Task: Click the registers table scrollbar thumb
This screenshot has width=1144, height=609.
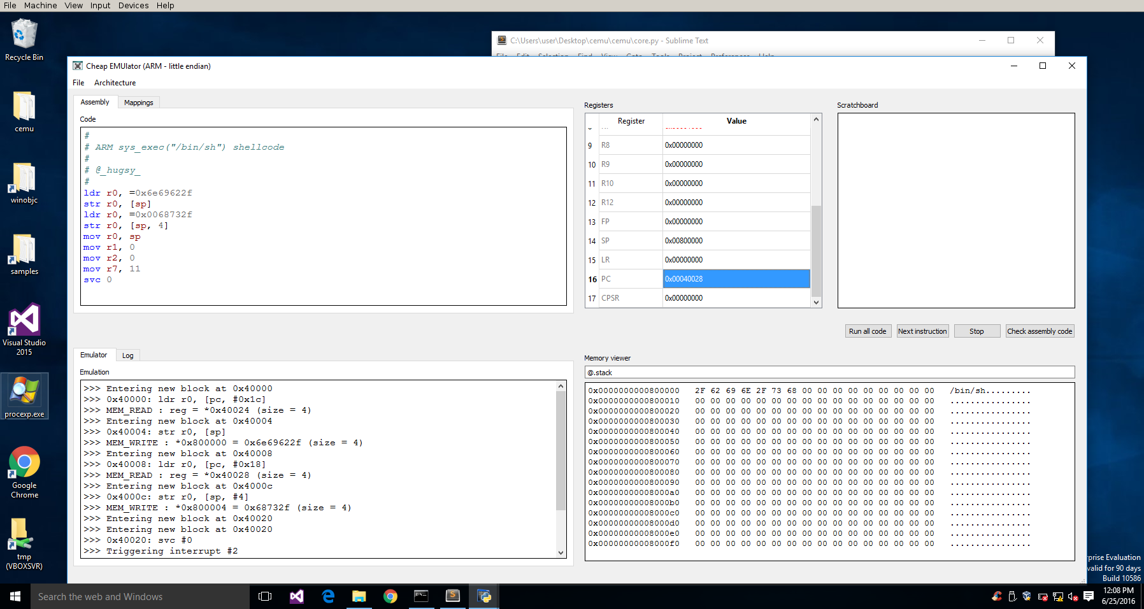Action: pos(816,251)
